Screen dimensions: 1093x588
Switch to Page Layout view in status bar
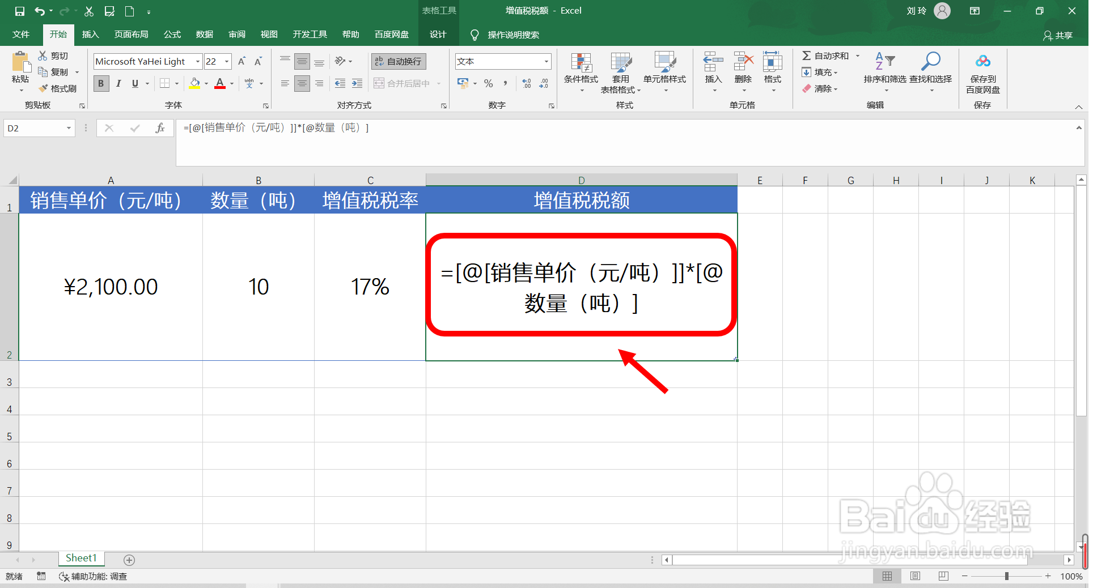[x=916, y=576]
